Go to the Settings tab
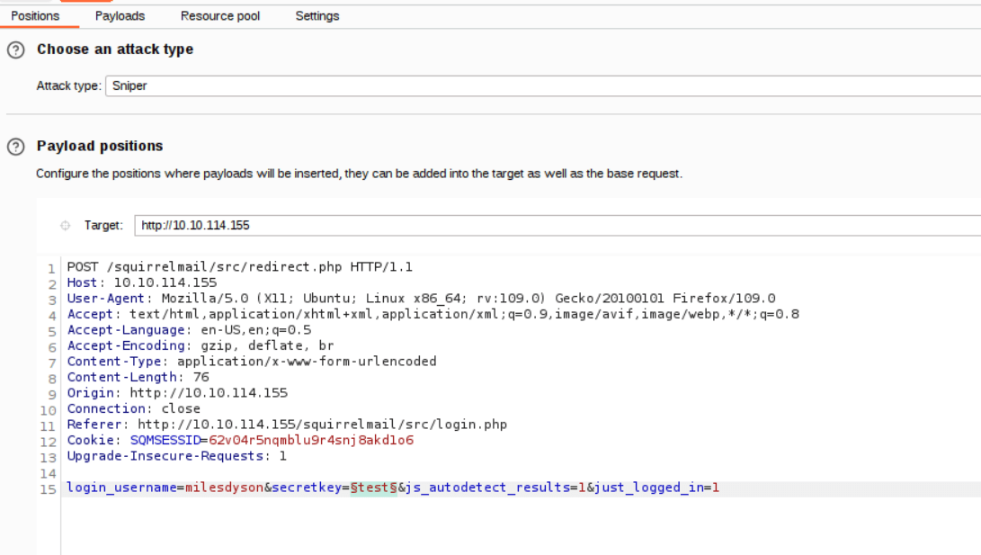Image resolution: width=981 pixels, height=555 pixels. click(317, 16)
